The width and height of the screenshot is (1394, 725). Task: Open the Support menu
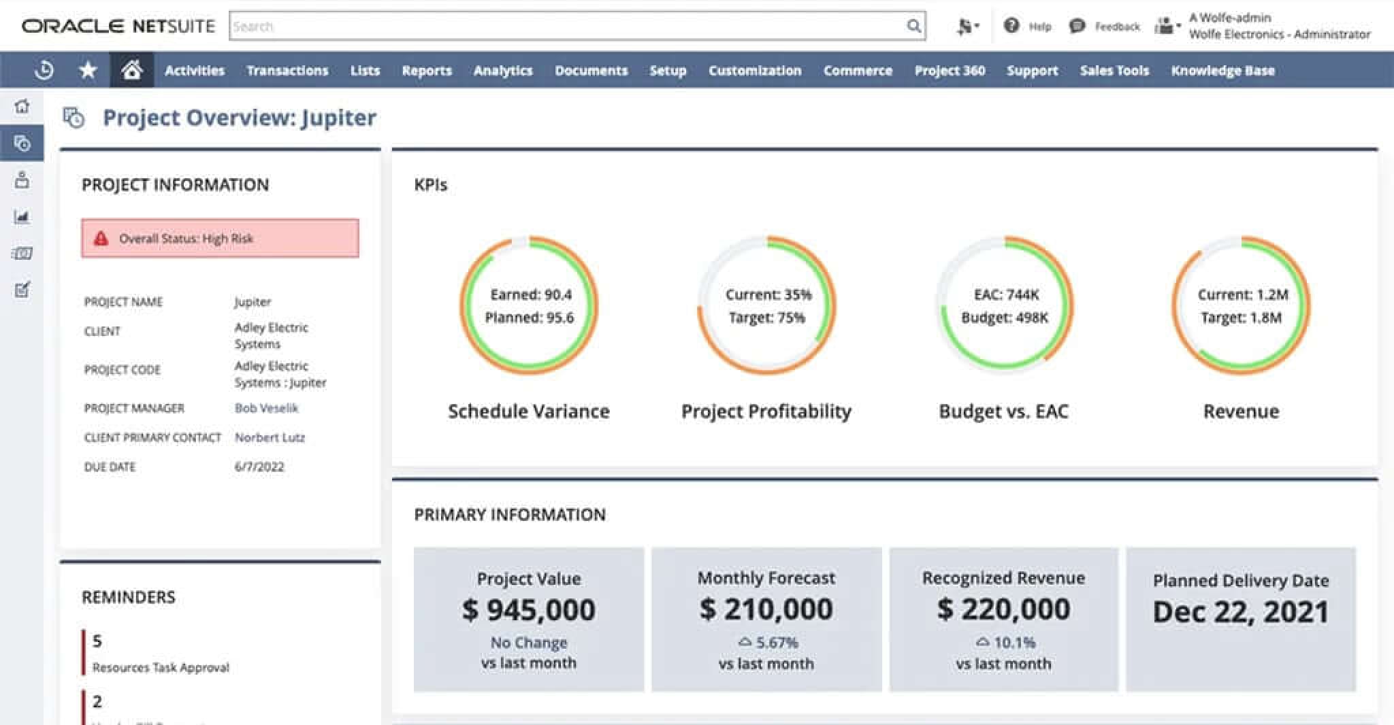(x=1033, y=70)
